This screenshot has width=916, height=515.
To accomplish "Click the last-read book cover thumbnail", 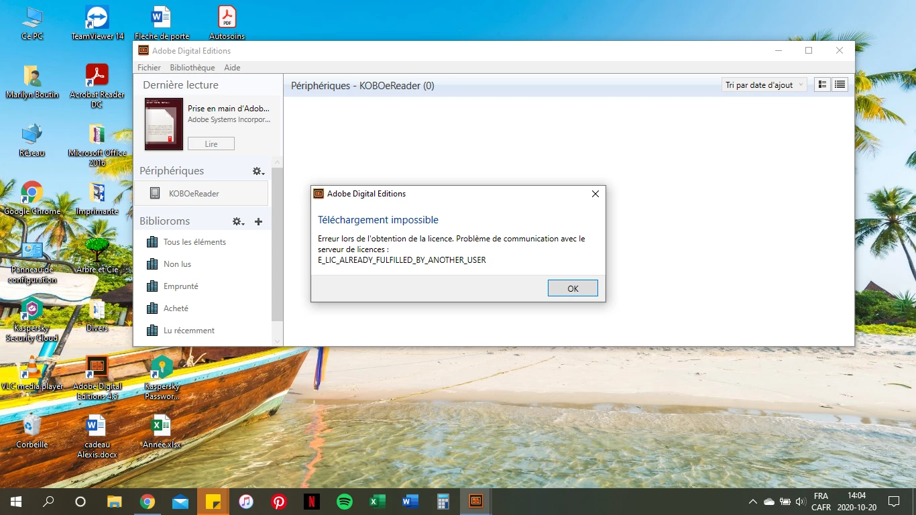I will tap(164, 123).
